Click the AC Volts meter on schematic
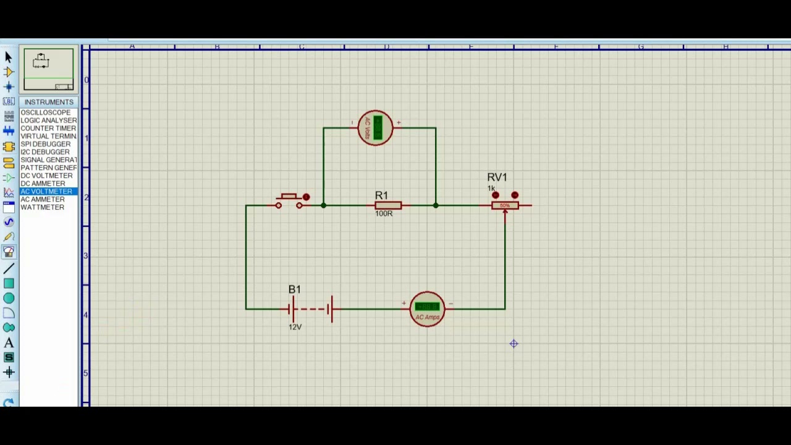This screenshot has height=445, width=791. 375,128
